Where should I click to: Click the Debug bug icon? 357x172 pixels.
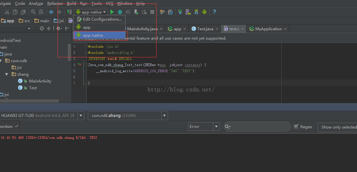tap(120, 12)
